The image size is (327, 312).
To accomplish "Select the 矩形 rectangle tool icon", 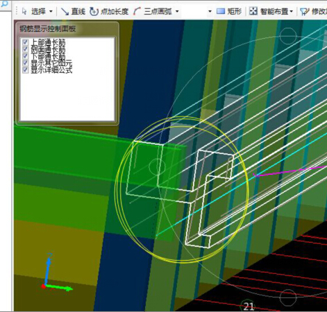I will click(x=221, y=11).
